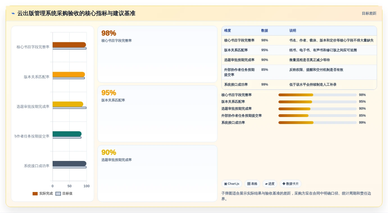The image size is (388, 213).
Task: Click the x-axis tick value 50
Action: pos(69,186)
